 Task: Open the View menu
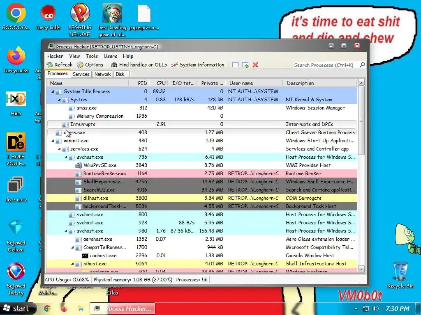[74, 56]
